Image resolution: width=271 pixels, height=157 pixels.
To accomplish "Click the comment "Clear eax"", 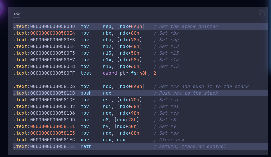I will pos(172,140).
